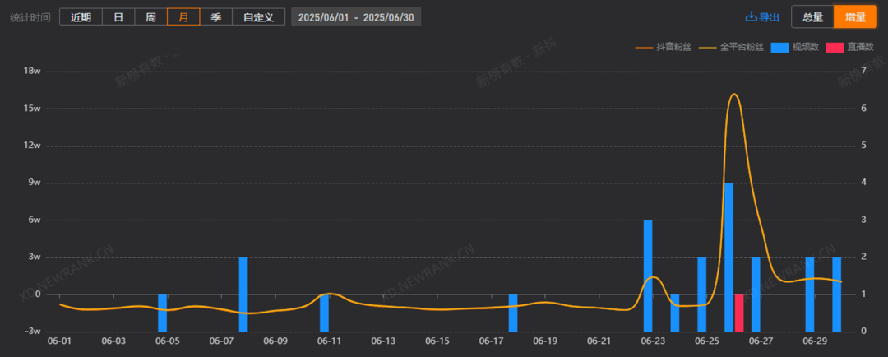The height and width of the screenshot is (357, 888).
Task: Switch to 总量 total view
Action: tap(812, 17)
